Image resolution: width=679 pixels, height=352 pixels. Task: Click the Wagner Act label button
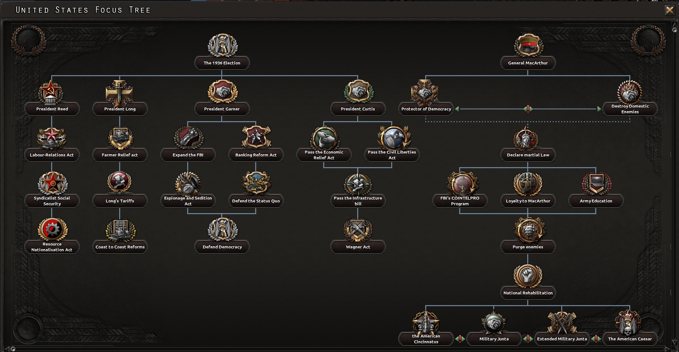point(358,247)
